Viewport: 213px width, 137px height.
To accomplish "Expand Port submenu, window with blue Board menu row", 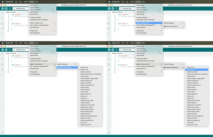I will (x=149, y=25).
